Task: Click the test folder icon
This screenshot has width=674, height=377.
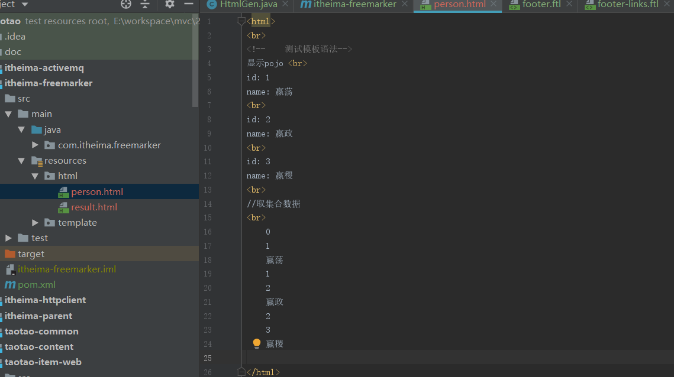Action: [23, 238]
